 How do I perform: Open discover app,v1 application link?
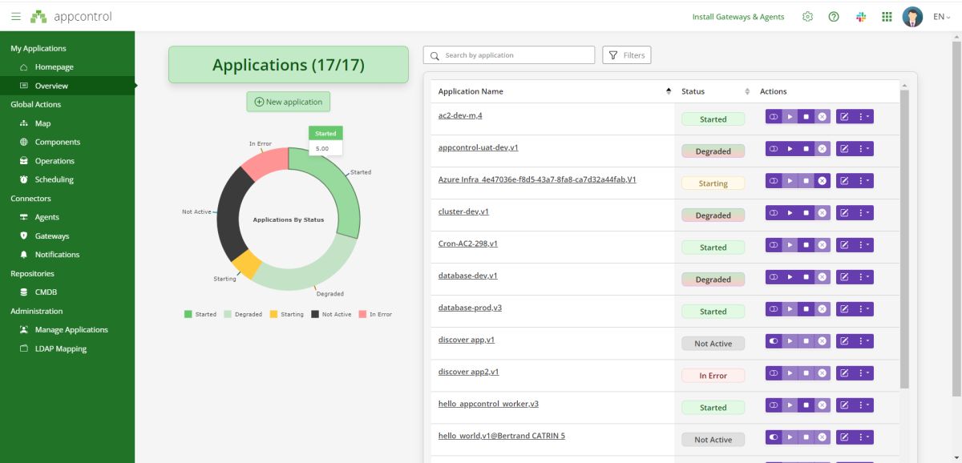[467, 340]
